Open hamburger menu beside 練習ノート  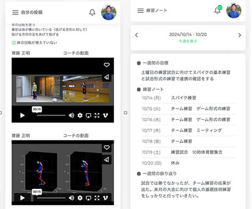coord(141,11)
